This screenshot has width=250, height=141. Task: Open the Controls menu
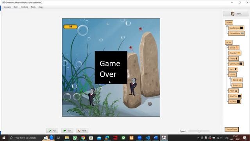coord(24,7)
